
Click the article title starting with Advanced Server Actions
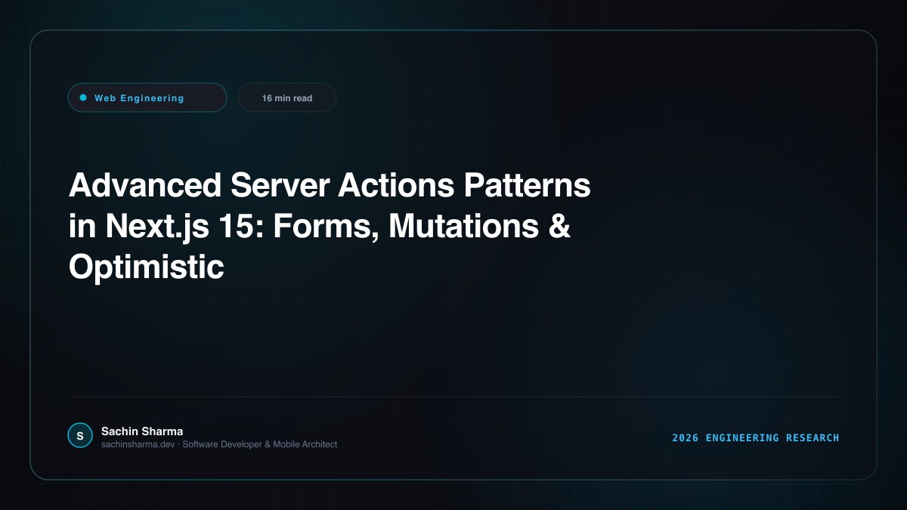coord(330,226)
